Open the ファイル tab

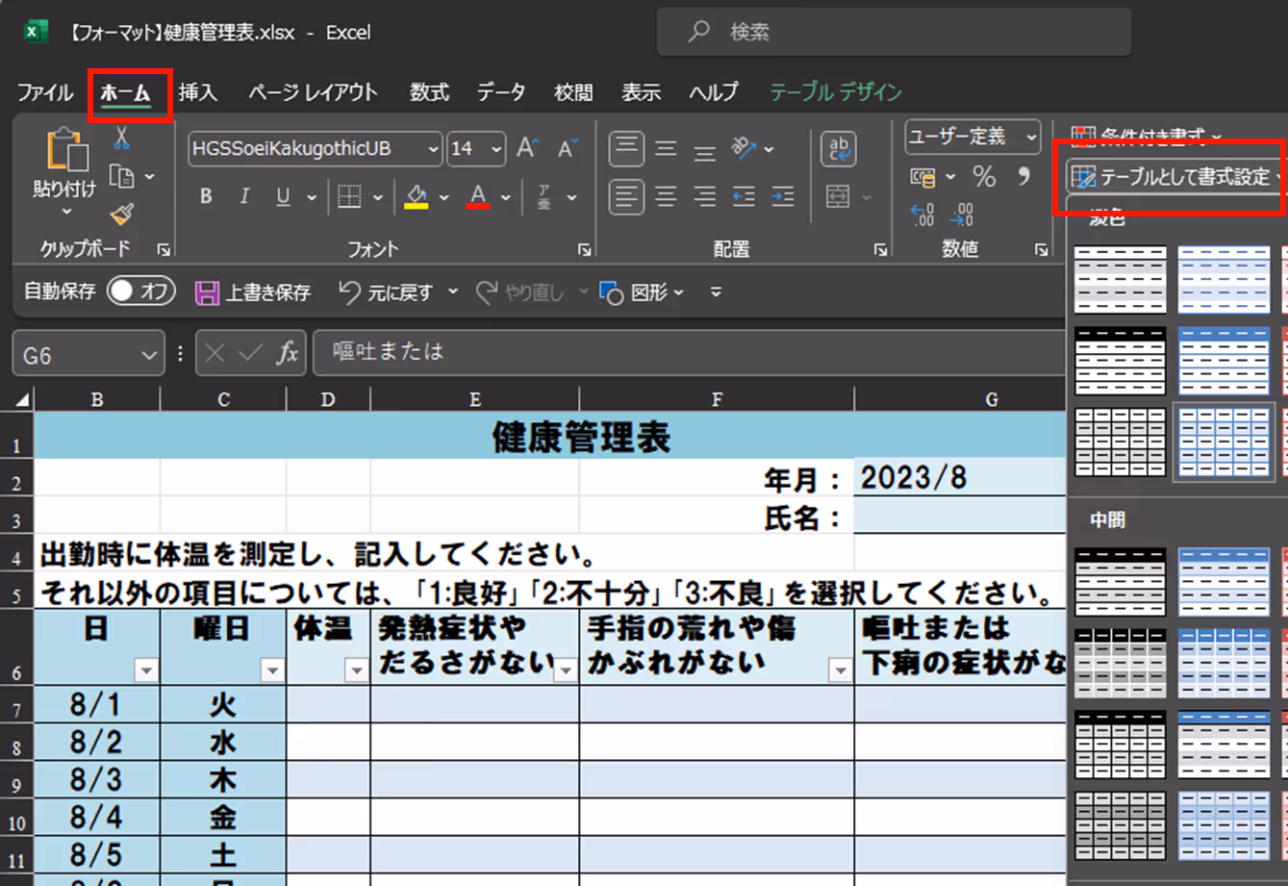pyautogui.click(x=45, y=92)
